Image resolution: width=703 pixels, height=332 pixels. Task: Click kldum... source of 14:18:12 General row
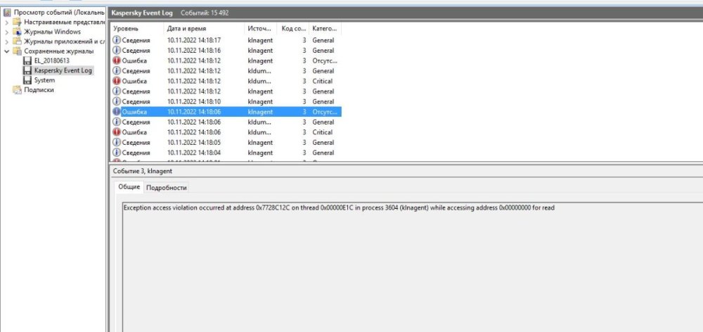[260, 71]
